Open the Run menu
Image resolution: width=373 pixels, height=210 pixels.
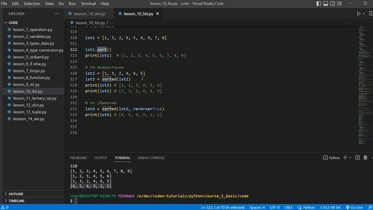click(x=72, y=3)
